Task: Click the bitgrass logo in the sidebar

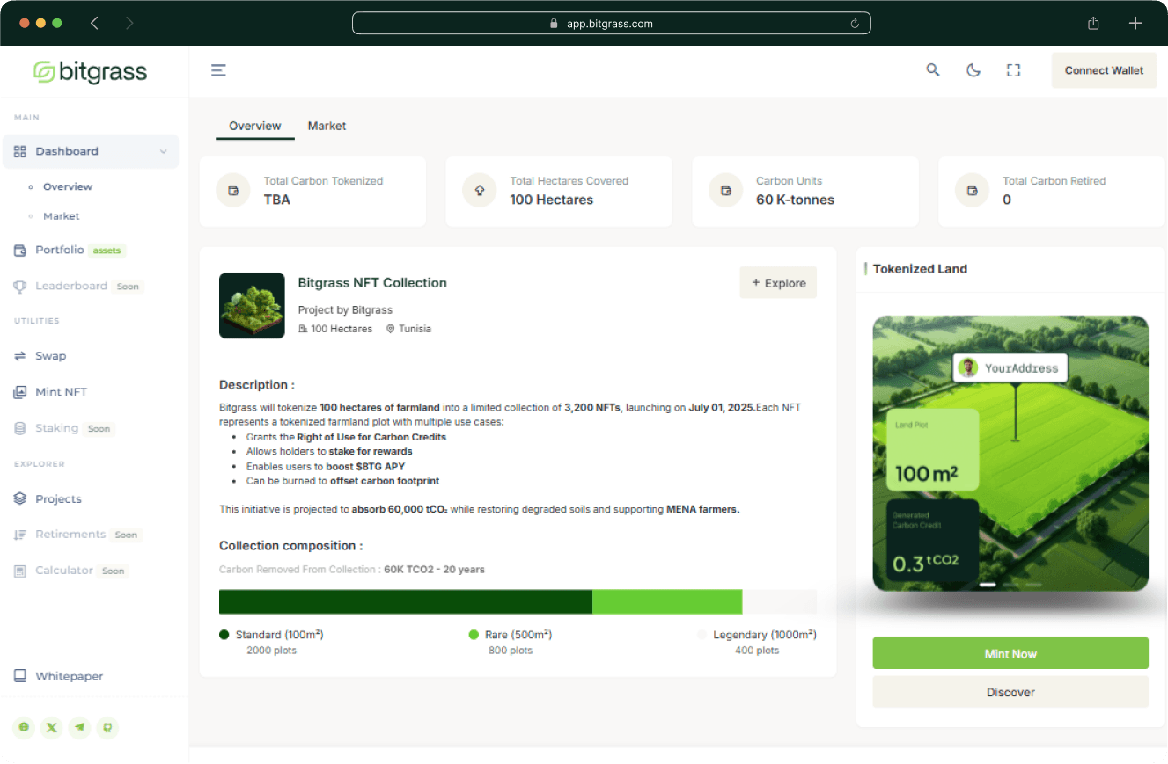Action: [91, 71]
